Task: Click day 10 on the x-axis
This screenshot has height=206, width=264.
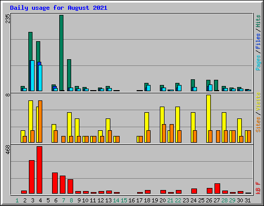Action: click(85, 200)
